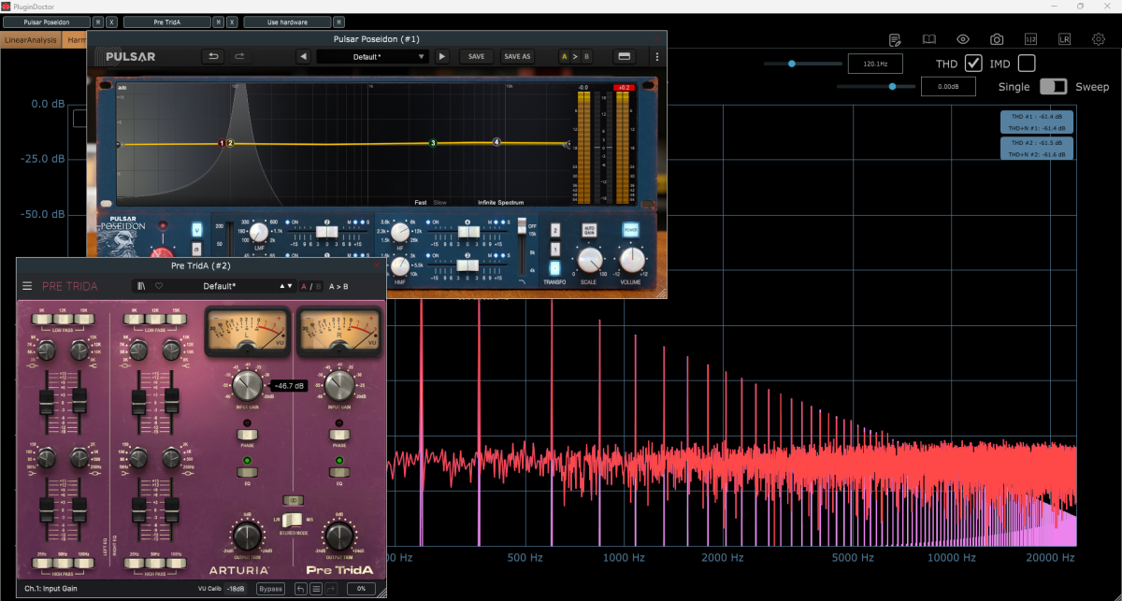This screenshot has height=601, width=1122.
Task: Open the history list icon in Pre TridA footer
Action: click(317, 589)
